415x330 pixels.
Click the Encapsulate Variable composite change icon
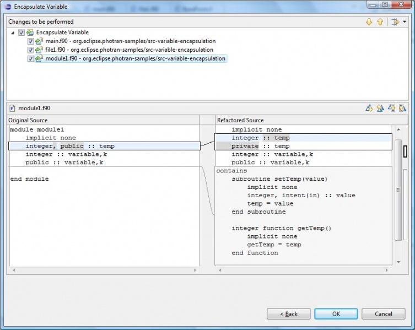coord(30,33)
